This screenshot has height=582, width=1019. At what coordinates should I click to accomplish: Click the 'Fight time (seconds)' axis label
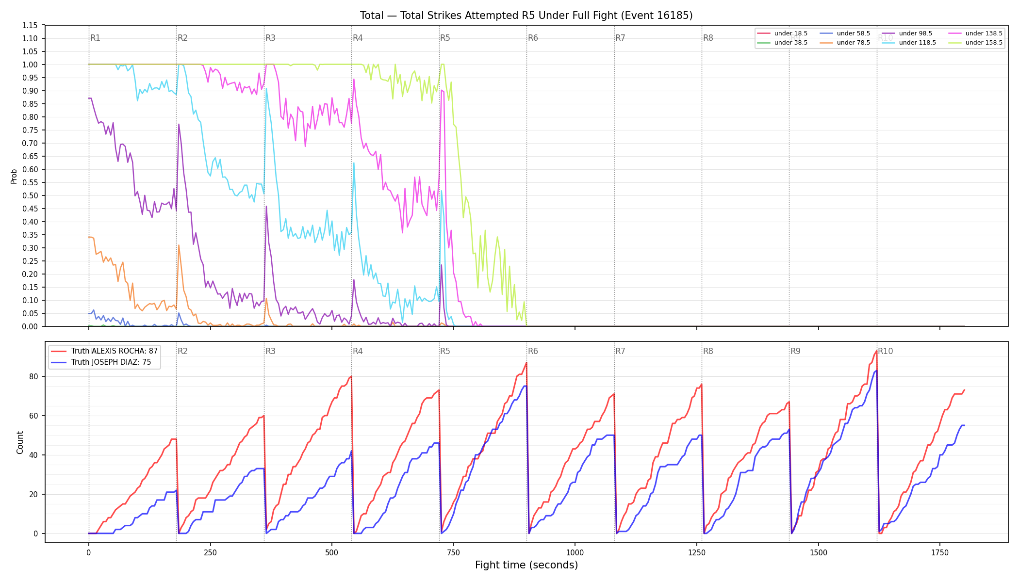[x=526, y=565]
